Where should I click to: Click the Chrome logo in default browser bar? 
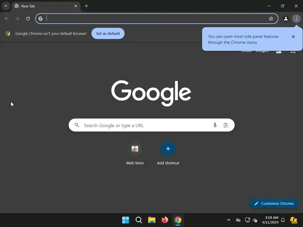[8, 33]
